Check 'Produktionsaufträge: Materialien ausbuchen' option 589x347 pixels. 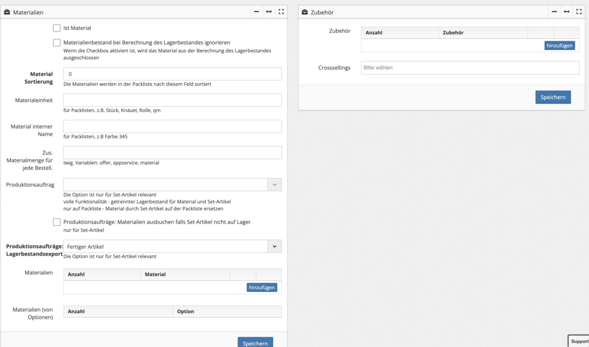(x=57, y=222)
